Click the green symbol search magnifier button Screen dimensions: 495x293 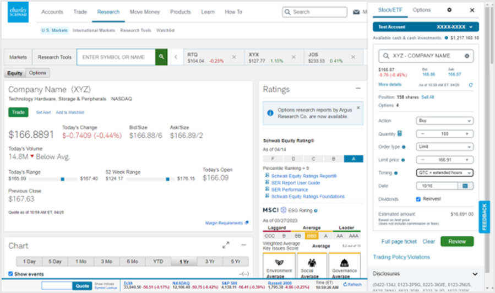pyautogui.click(x=161, y=57)
